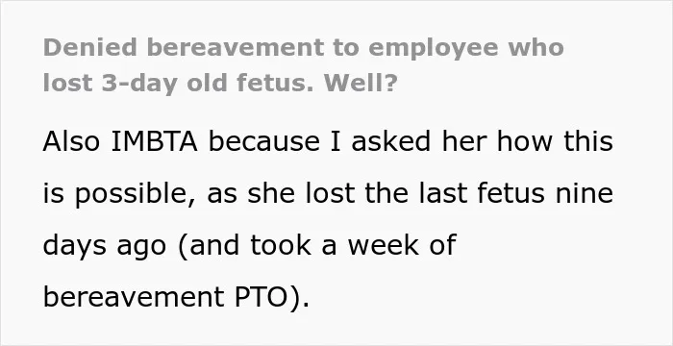Screen dimensions: 673x346
Task: Click the word 'who' ending the headline's first line
Action: (x=536, y=48)
